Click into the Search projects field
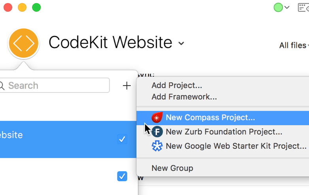The image size is (309, 195). coord(55,85)
